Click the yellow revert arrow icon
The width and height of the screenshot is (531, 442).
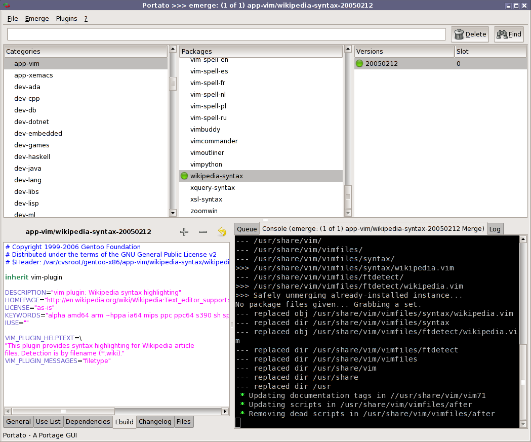[222, 232]
